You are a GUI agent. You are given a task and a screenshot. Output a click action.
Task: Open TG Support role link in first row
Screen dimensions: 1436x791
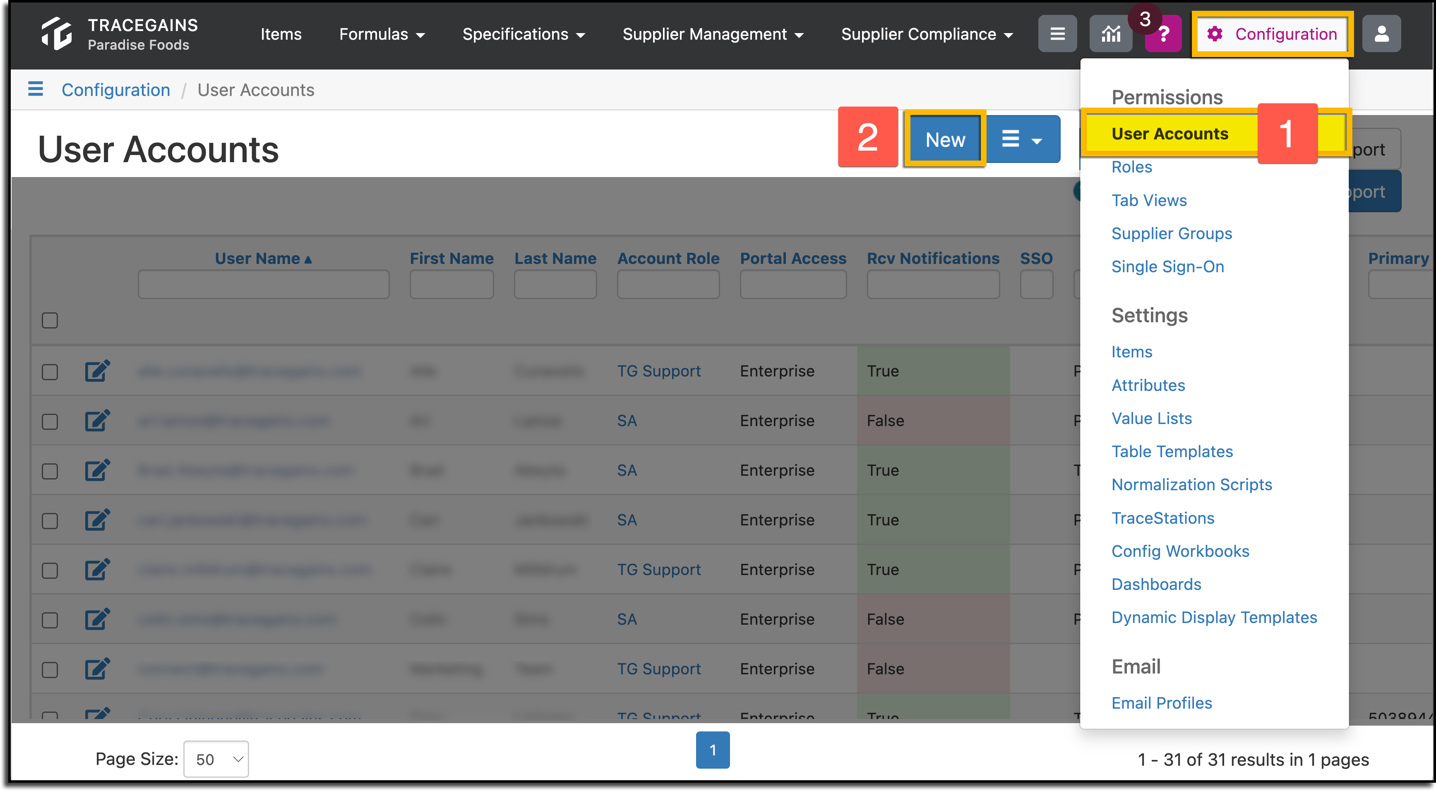659,371
